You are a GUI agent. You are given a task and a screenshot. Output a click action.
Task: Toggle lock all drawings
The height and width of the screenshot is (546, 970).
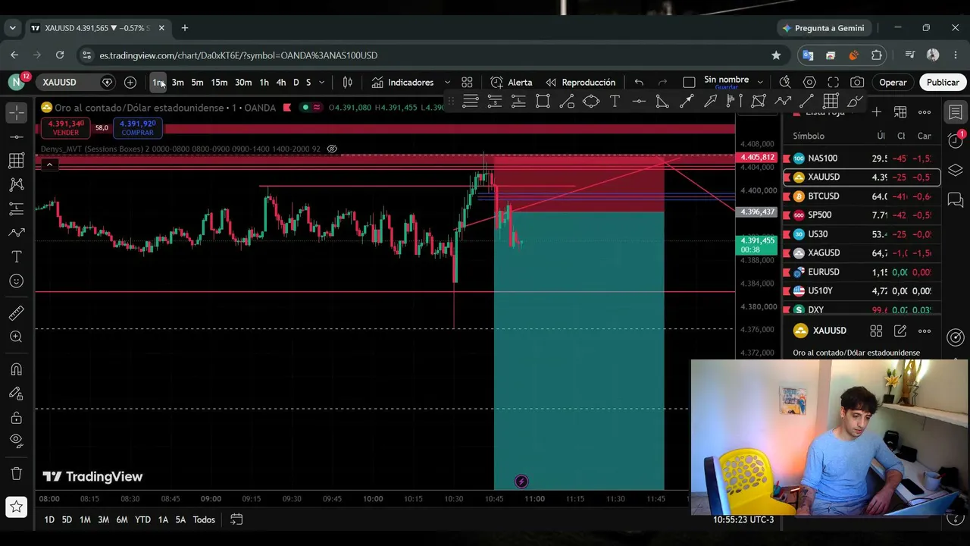[16, 418]
